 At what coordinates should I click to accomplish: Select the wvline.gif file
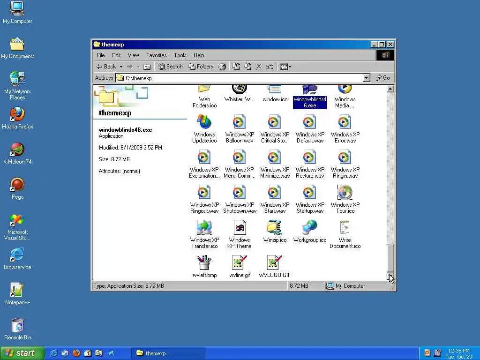pyautogui.click(x=240, y=267)
